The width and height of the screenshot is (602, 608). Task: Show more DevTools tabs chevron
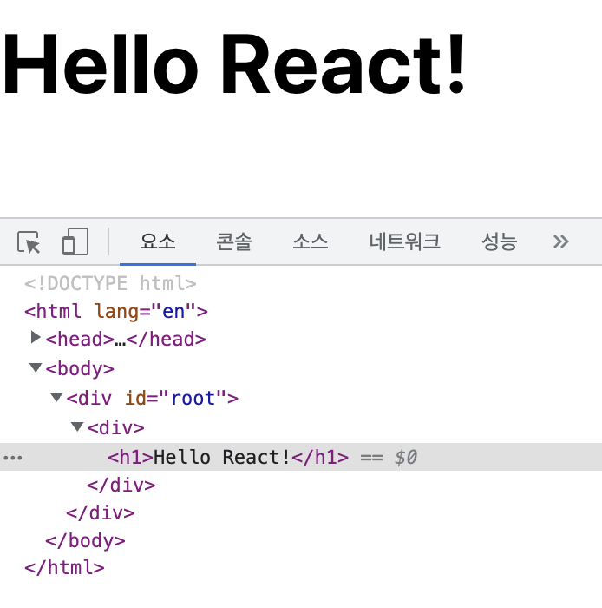(560, 241)
